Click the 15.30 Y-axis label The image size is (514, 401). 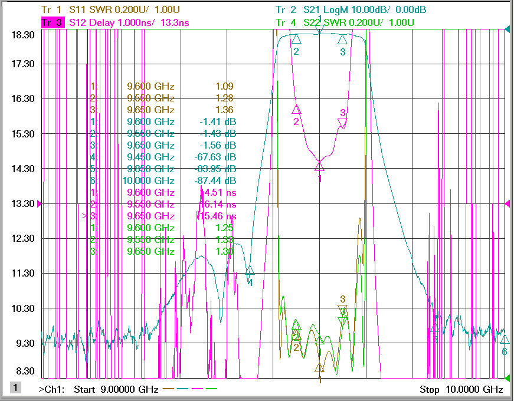[23, 134]
